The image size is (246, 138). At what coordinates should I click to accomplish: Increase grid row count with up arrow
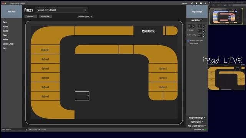click(204, 25)
